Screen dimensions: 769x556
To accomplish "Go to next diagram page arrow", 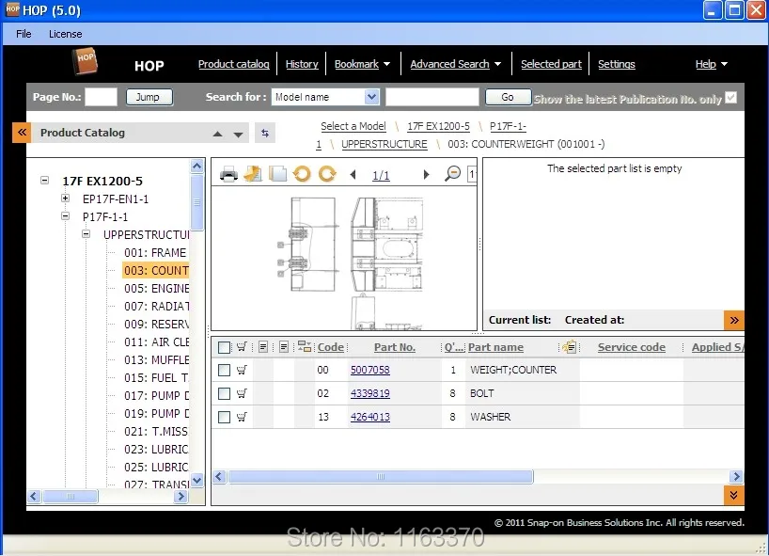I will click(426, 174).
